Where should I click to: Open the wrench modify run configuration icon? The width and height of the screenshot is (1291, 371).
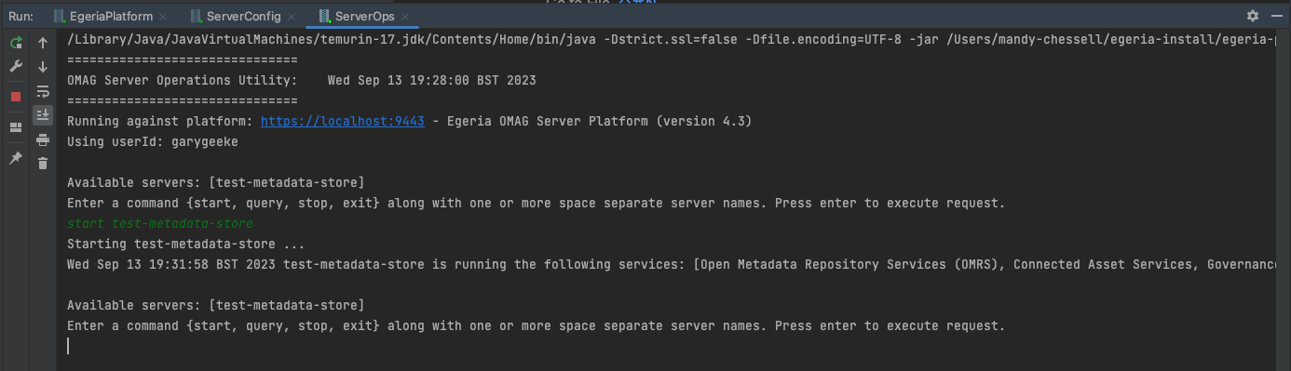coord(16,67)
